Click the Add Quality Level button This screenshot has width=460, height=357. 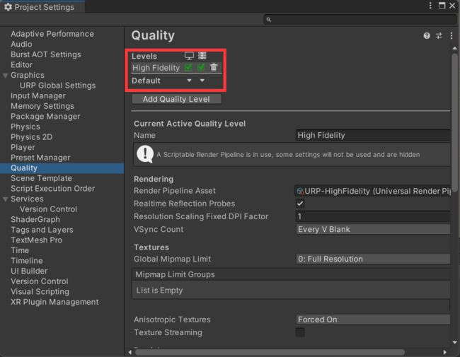[176, 99]
